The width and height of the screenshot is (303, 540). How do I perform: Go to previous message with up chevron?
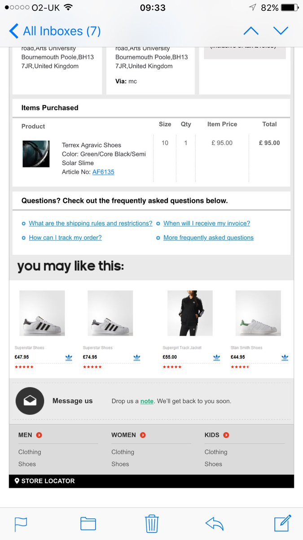coord(251,31)
